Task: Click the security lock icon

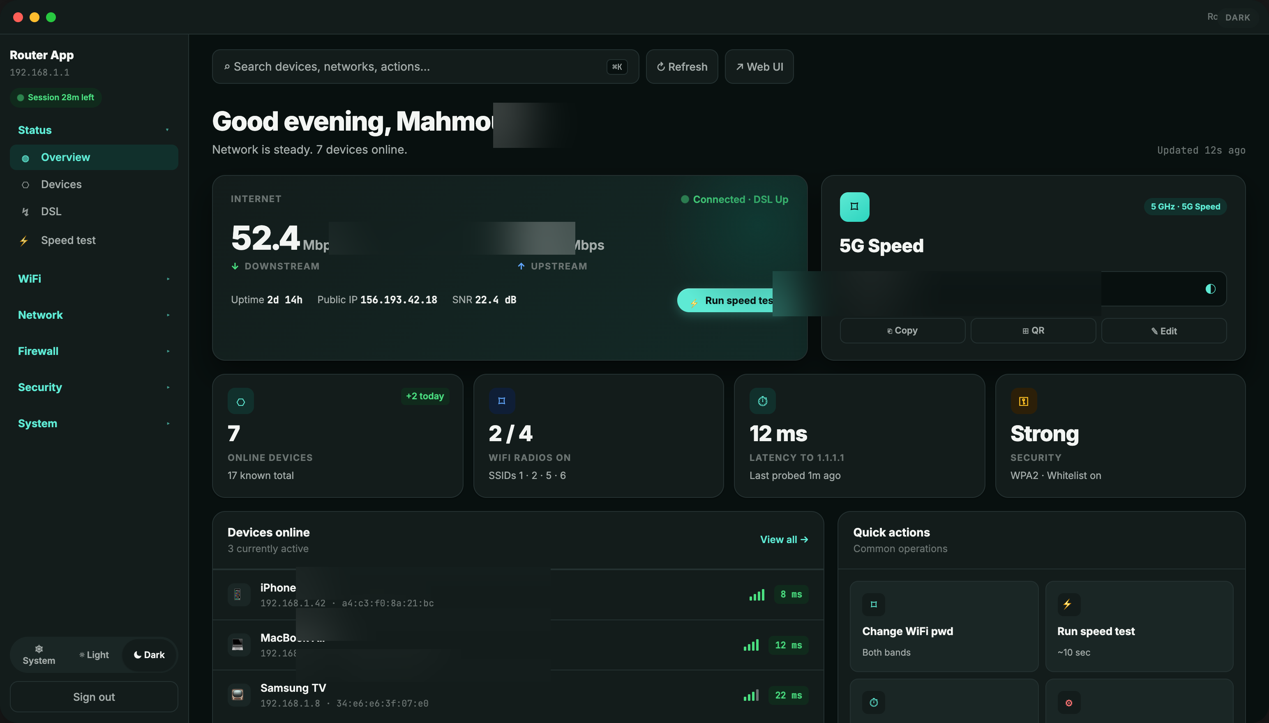Action: pyautogui.click(x=1024, y=401)
